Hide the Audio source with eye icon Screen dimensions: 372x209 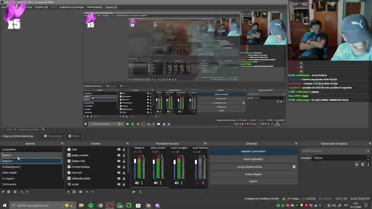click(x=119, y=184)
